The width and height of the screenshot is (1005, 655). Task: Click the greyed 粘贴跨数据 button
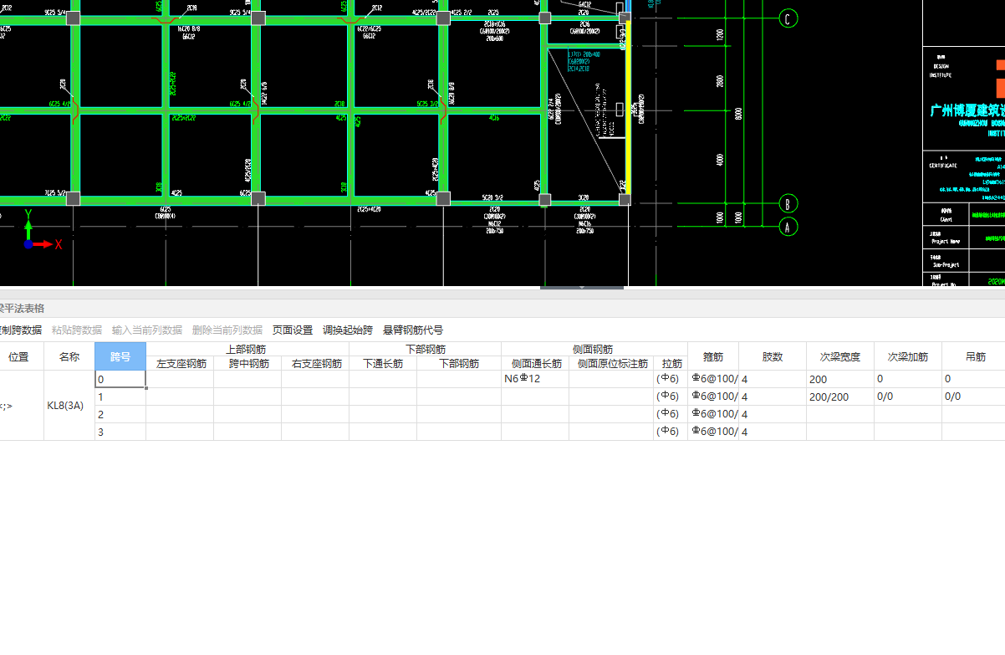77,330
